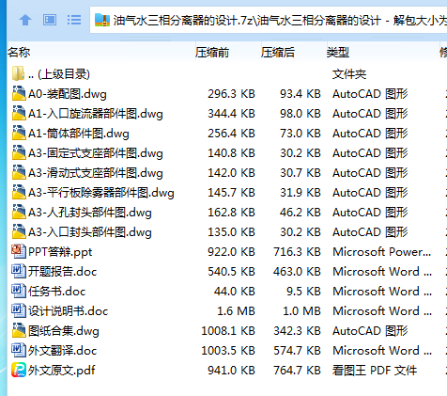The height and width of the screenshot is (396, 447).
Task: Click the 764.7 KB compressed size
Action: point(297,371)
